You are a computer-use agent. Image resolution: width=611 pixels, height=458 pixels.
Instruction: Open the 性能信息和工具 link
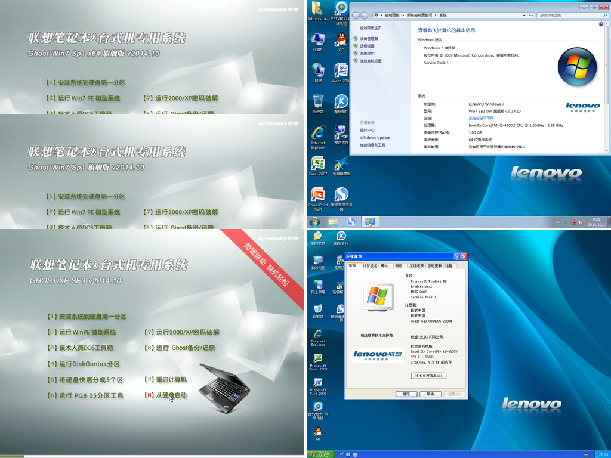[x=372, y=145]
